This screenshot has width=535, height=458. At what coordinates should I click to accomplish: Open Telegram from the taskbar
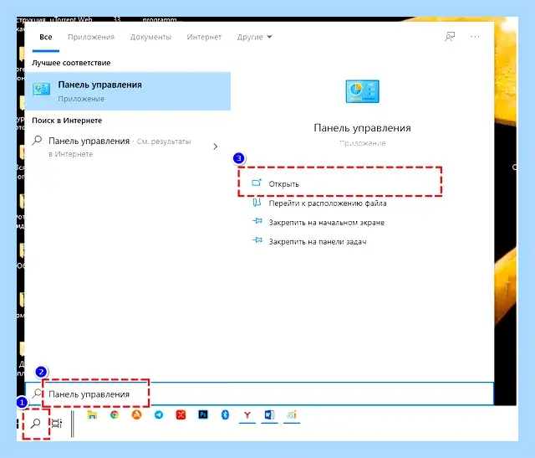pyautogui.click(x=159, y=415)
